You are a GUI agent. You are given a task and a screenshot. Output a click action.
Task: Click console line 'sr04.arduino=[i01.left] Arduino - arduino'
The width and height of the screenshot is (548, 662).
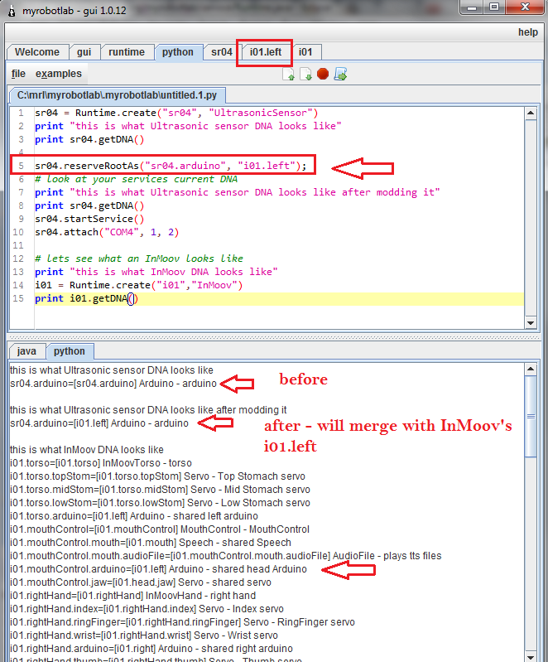coord(99,423)
